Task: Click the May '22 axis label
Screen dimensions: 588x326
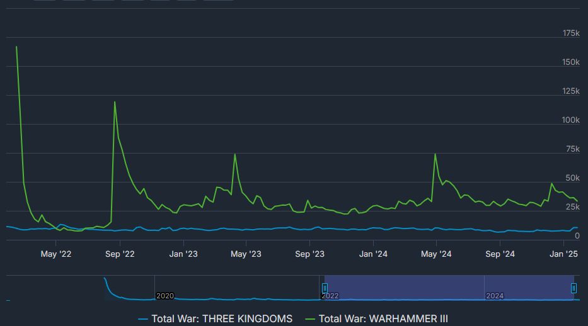Action: coord(56,254)
